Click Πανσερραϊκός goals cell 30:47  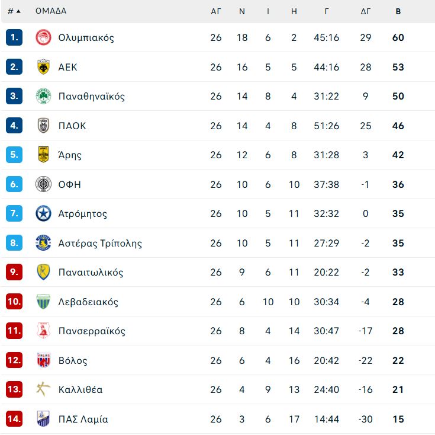pos(326,331)
